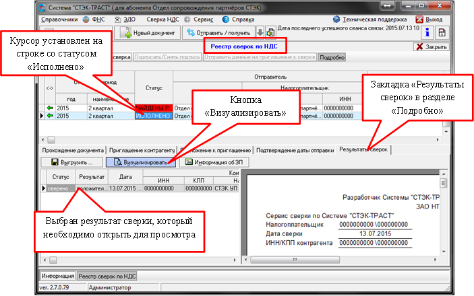The image size is (474, 296).
Task: Click the Подписать/Снять подпись button
Action: coord(167,57)
